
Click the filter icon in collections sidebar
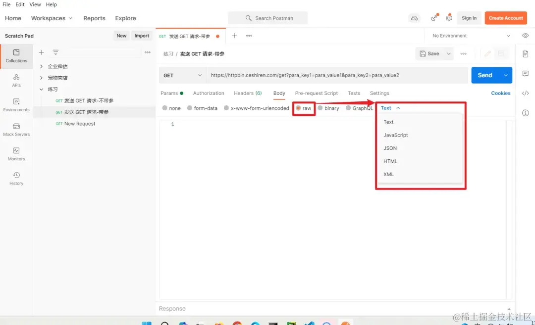point(55,52)
